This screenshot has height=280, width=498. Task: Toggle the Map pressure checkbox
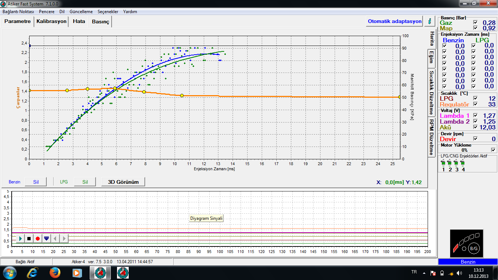tap(475, 28)
